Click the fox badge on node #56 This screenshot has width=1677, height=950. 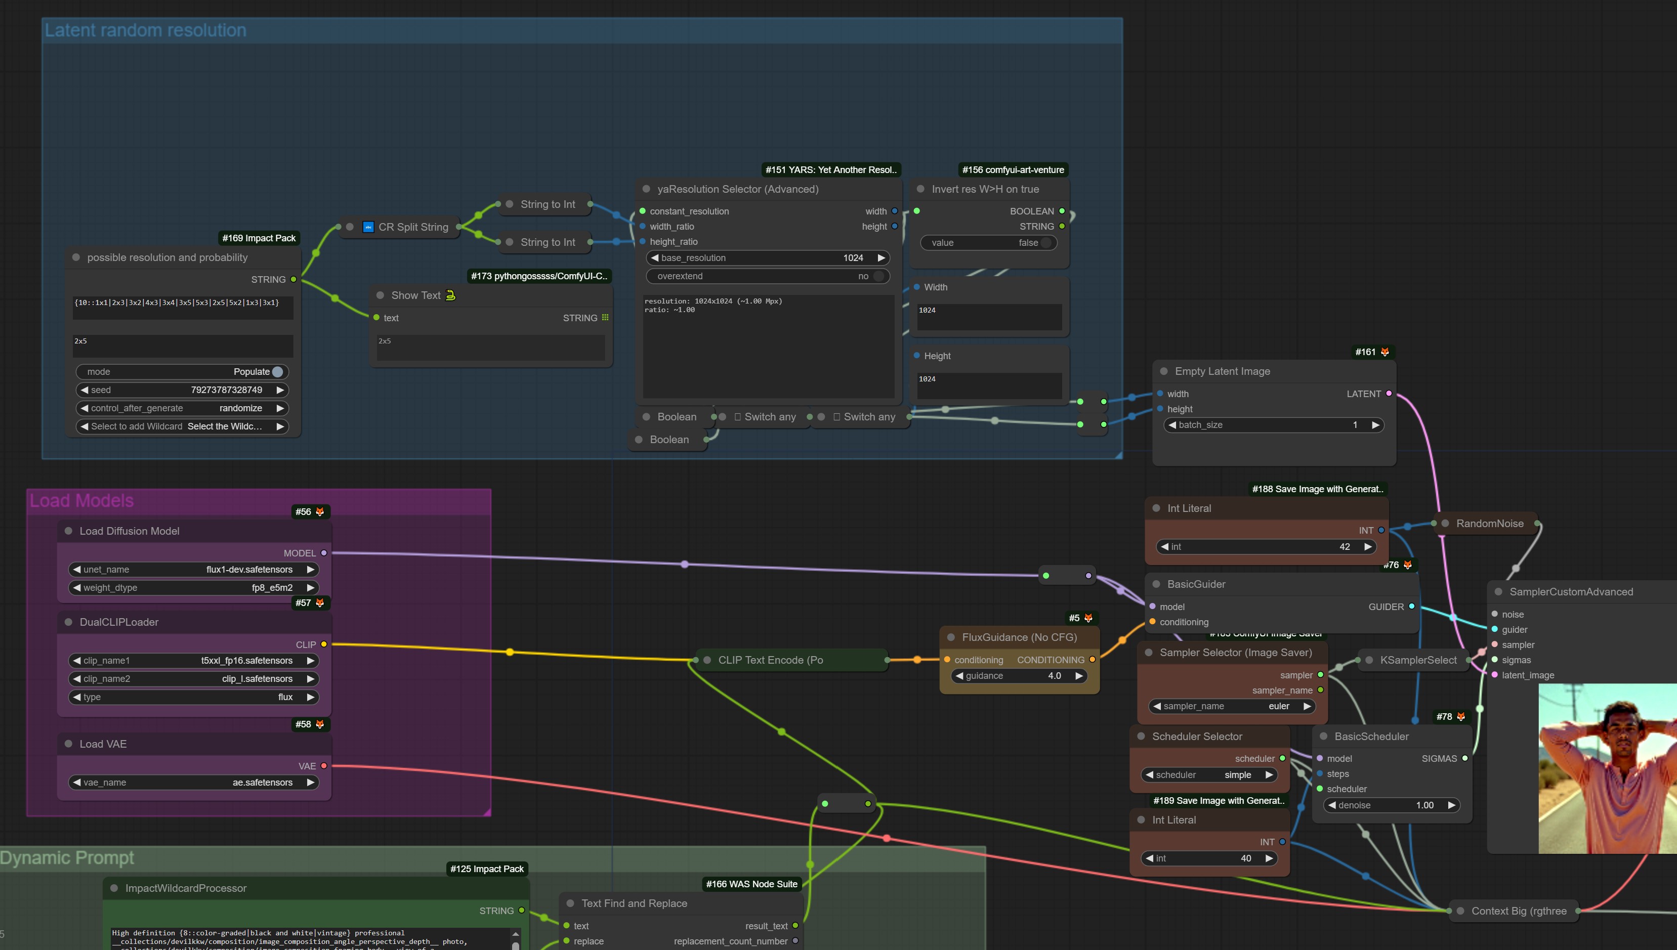pos(320,512)
